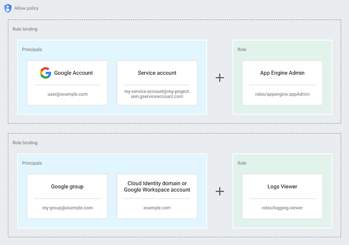Select the 'App Engine Admin' role heading
Screen dimensions: 349x245
[x=282, y=73]
